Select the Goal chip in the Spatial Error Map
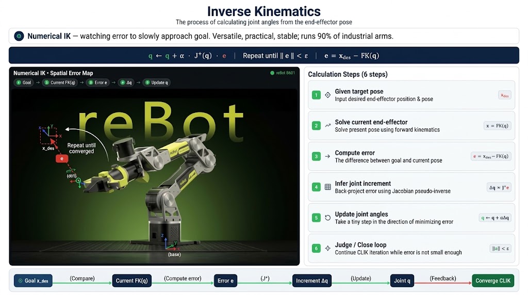 coord(24,83)
